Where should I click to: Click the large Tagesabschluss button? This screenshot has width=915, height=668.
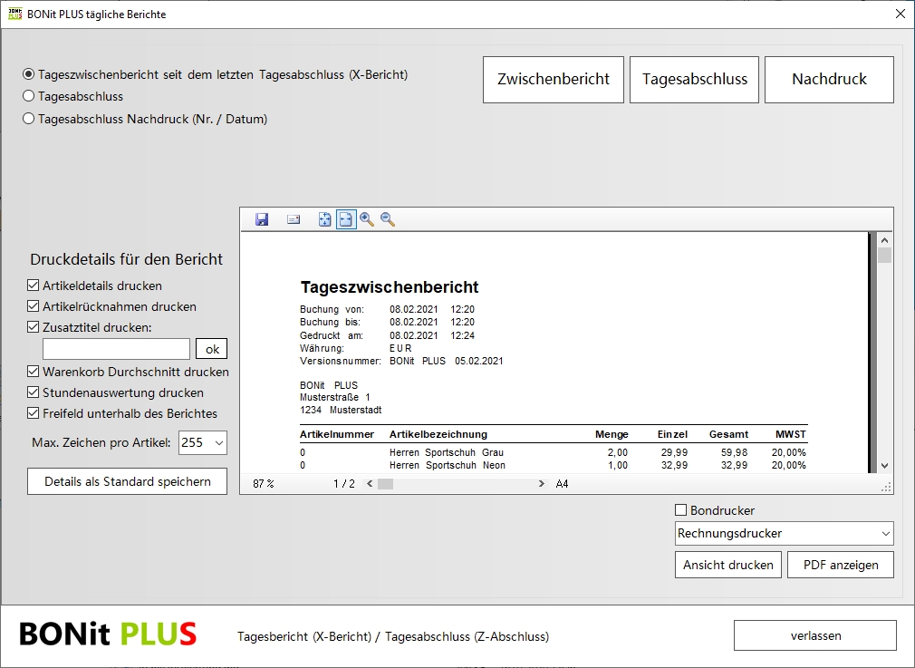point(695,80)
